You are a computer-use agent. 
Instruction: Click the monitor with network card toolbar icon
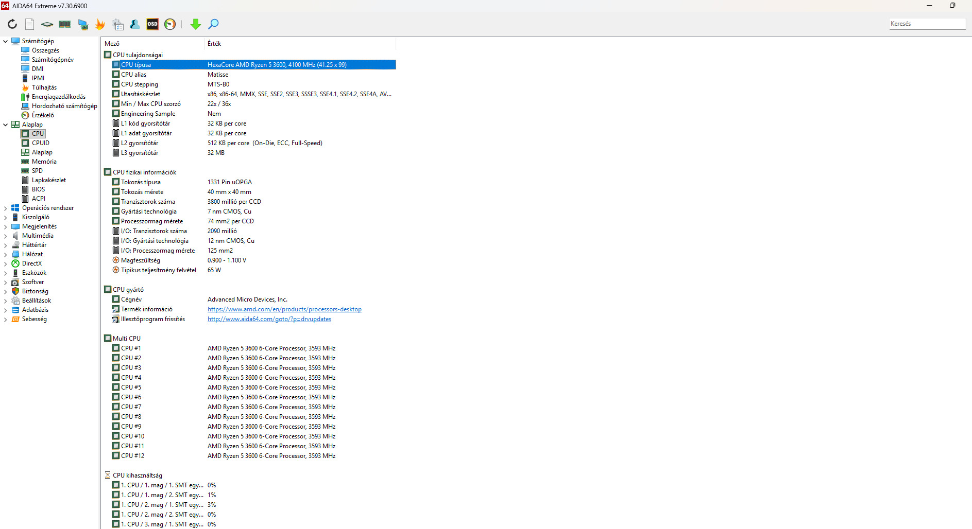[82, 24]
